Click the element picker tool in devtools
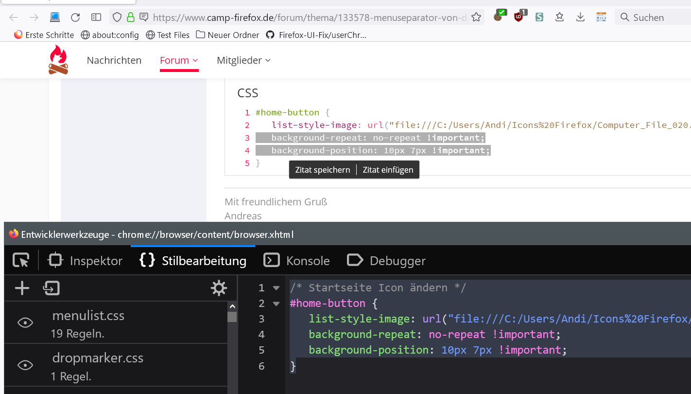 pyautogui.click(x=21, y=261)
